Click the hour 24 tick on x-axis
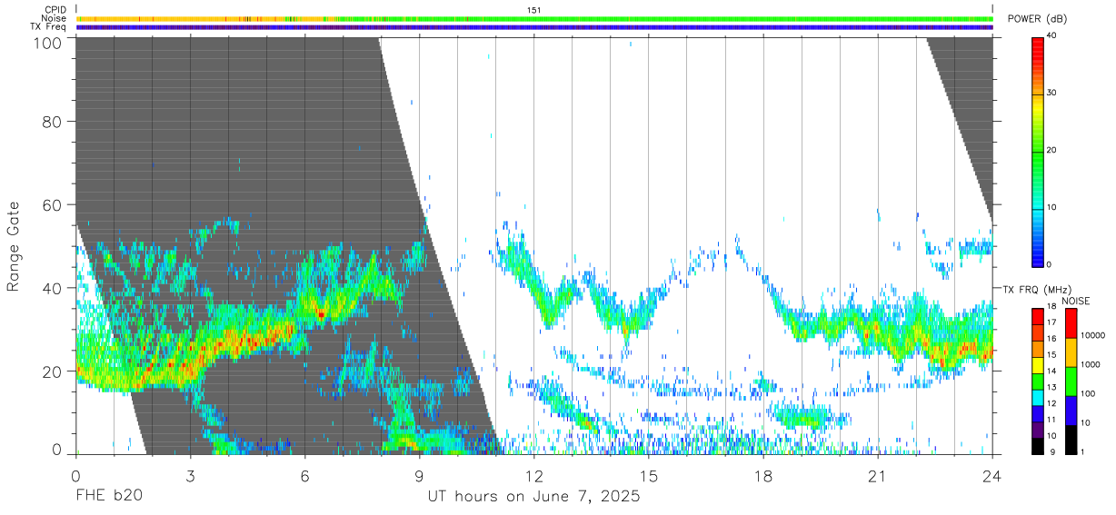The image size is (1116, 515). [992, 476]
